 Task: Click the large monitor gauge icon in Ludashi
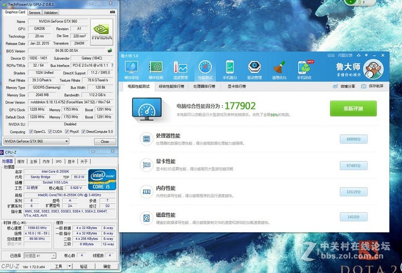147,109
